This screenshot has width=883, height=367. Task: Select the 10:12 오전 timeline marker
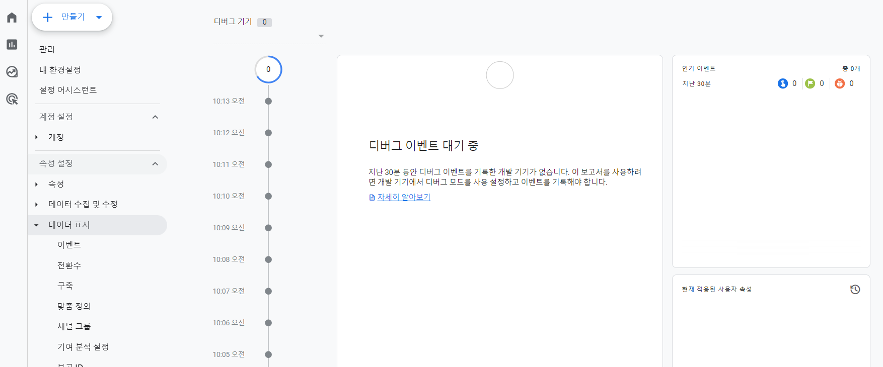click(268, 133)
